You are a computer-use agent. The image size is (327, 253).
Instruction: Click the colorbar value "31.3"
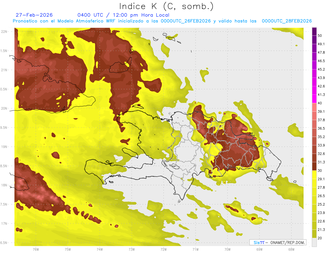321,162
